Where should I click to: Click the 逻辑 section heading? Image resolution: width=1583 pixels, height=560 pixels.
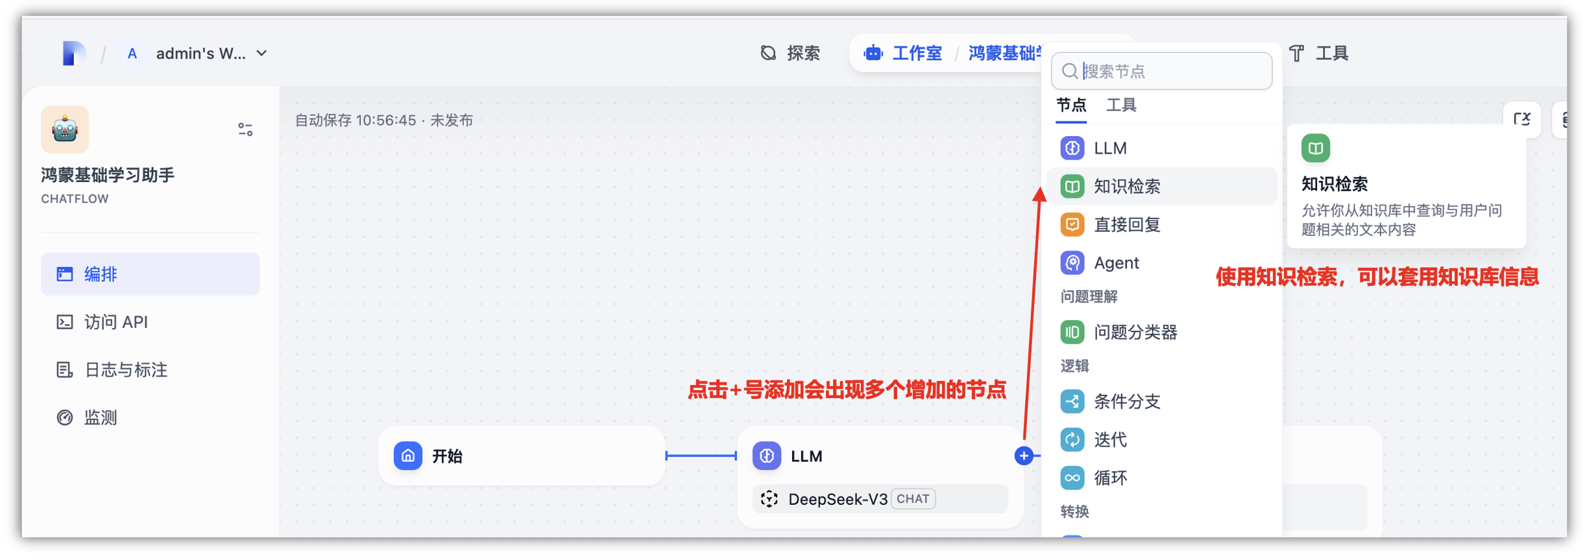[x=1075, y=366]
